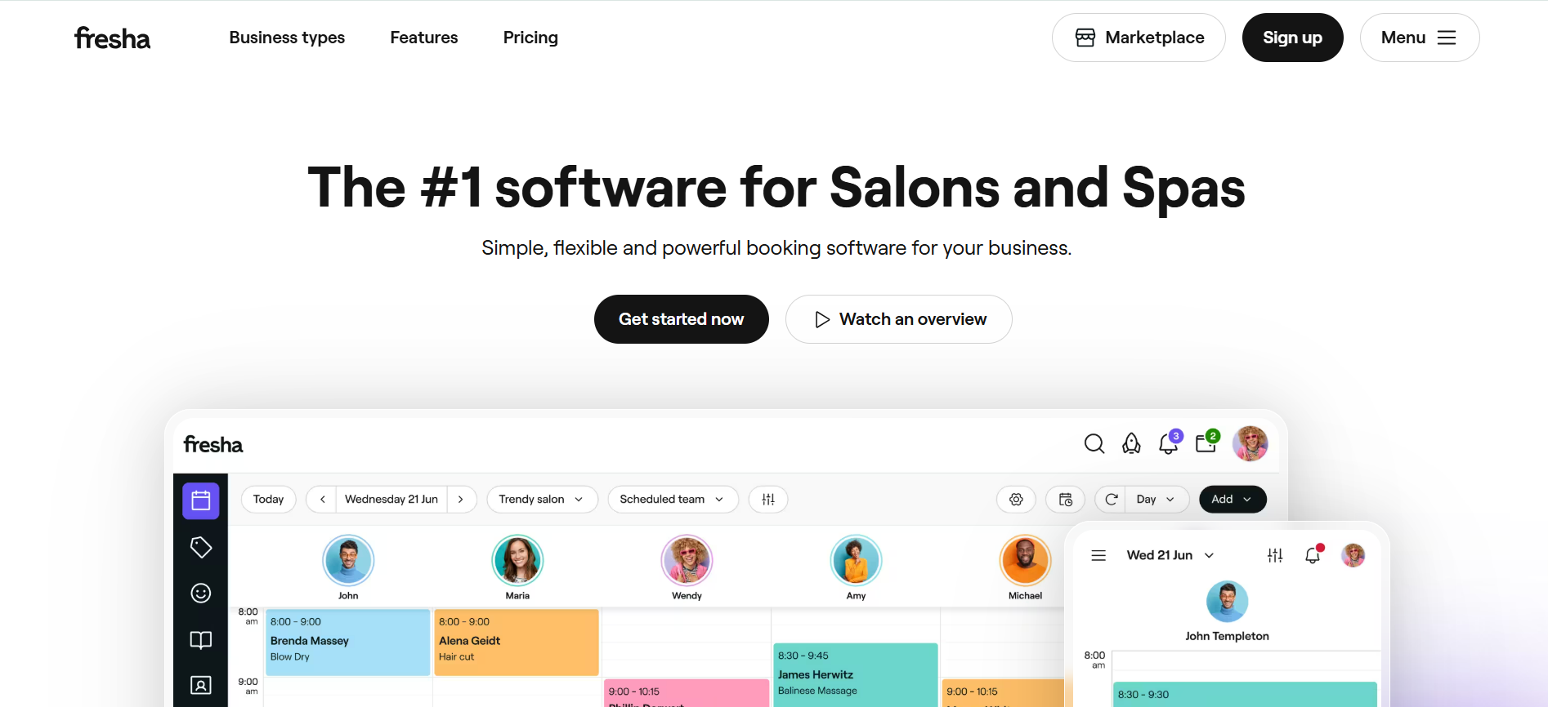Image resolution: width=1548 pixels, height=707 pixels.
Task: Expand the Trendy salon dropdown
Action: click(542, 499)
